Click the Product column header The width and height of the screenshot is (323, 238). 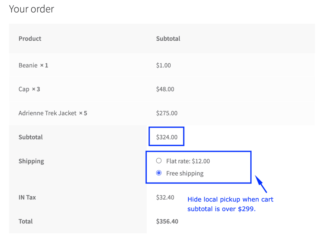pos(30,38)
